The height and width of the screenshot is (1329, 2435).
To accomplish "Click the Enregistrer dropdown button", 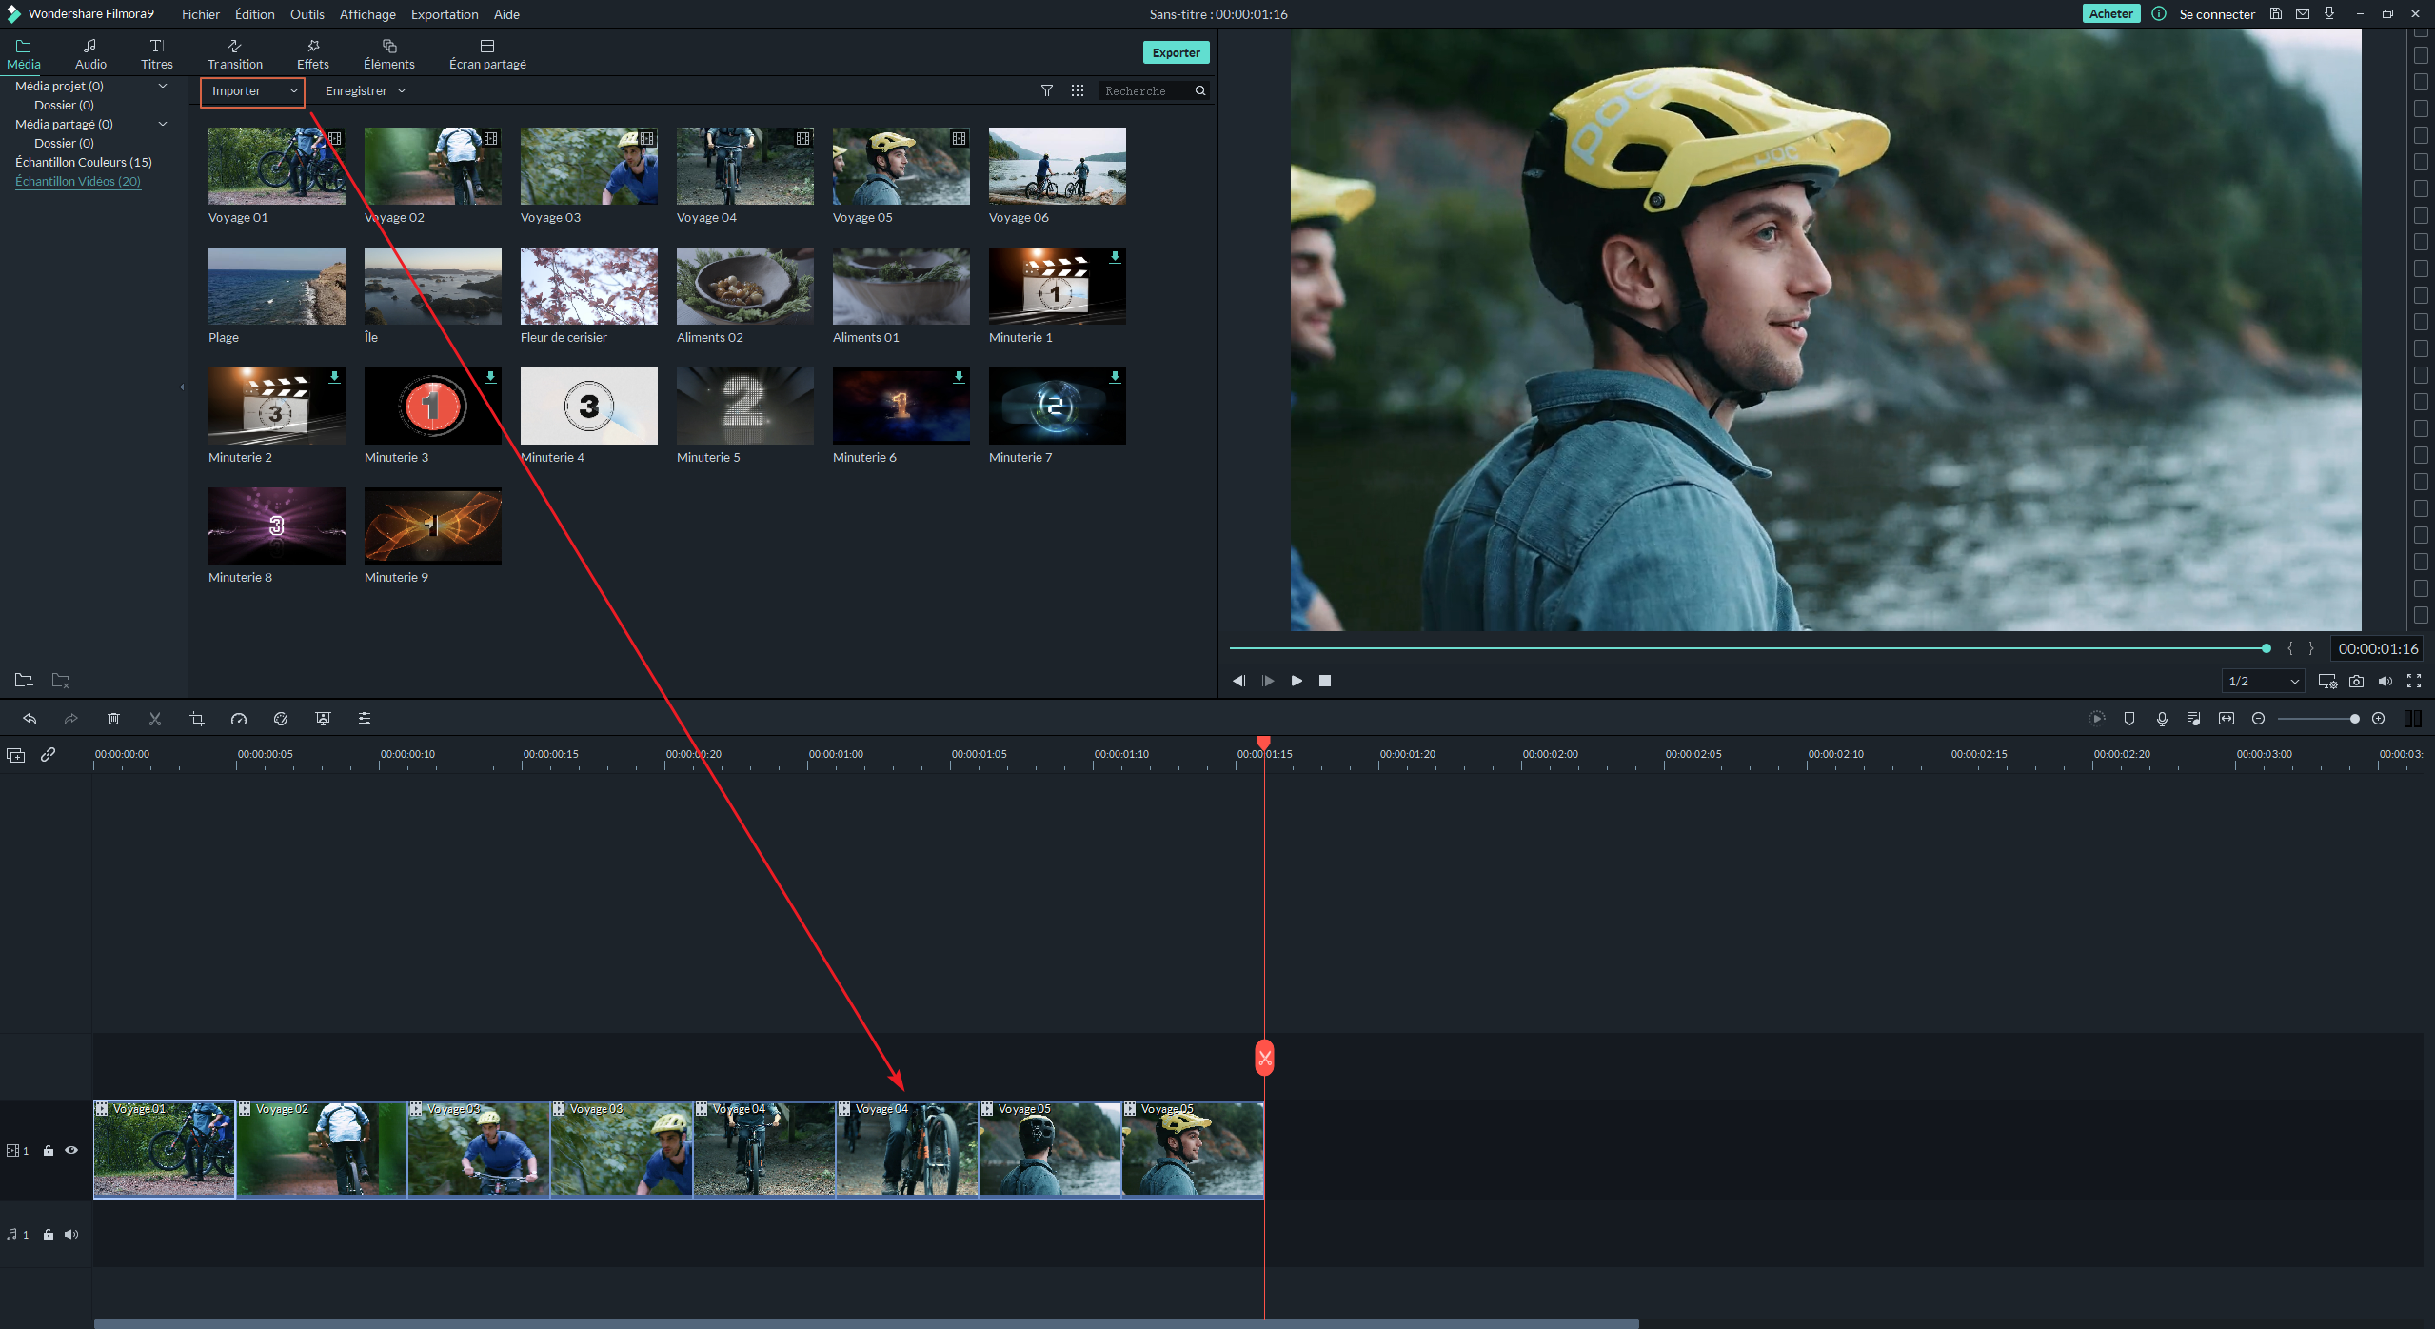I will (364, 90).
